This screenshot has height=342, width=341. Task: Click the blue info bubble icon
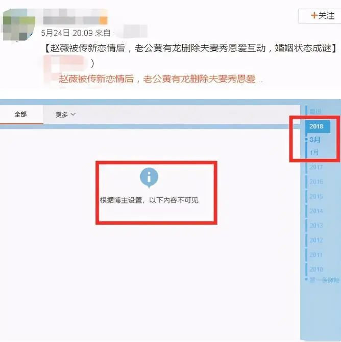tap(149, 177)
